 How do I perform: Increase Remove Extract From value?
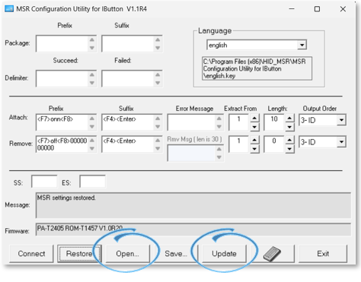(x=254, y=140)
